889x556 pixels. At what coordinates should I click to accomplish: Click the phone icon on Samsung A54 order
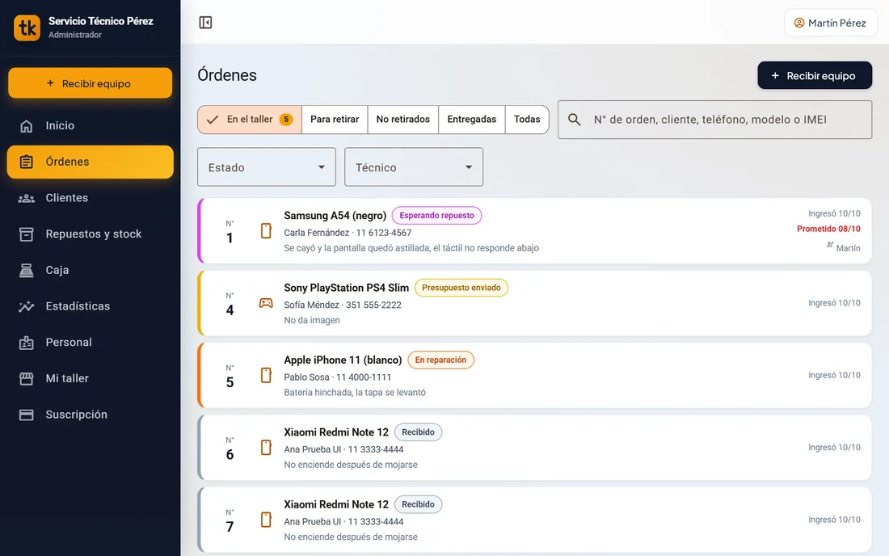coord(266,230)
